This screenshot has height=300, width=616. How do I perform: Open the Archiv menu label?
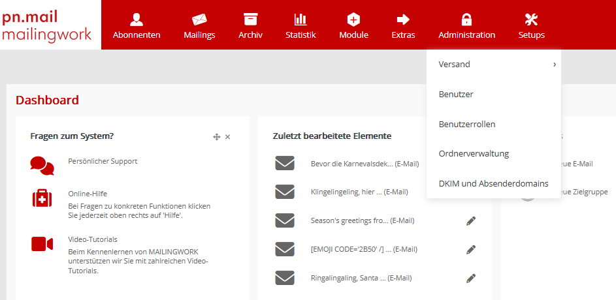[x=250, y=35]
